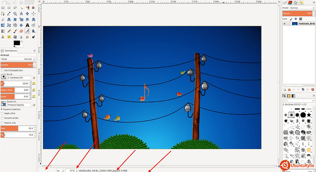Viewport: 316px width, 172px height.
Task: Open the Tool Options tab menu arrow
Action: pos(34,50)
